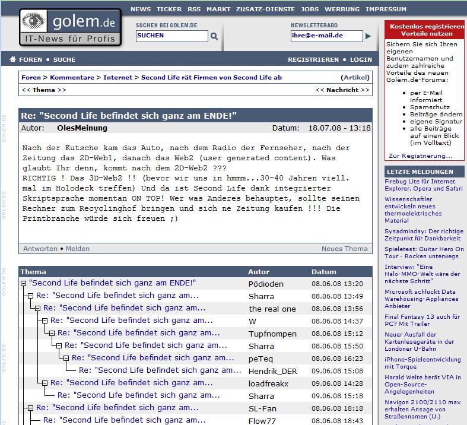Open ZUSATZ-DIENSTE in top navigation
The width and height of the screenshot is (467, 425).
point(265,9)
